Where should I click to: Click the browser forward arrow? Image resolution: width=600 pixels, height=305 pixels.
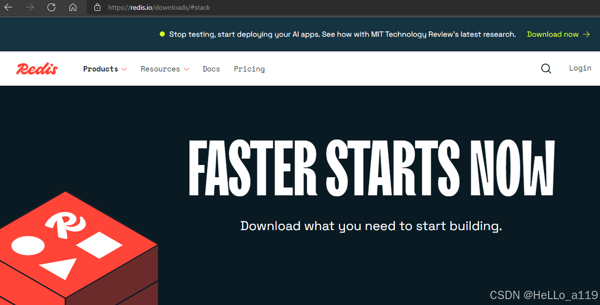pos(30,7)
